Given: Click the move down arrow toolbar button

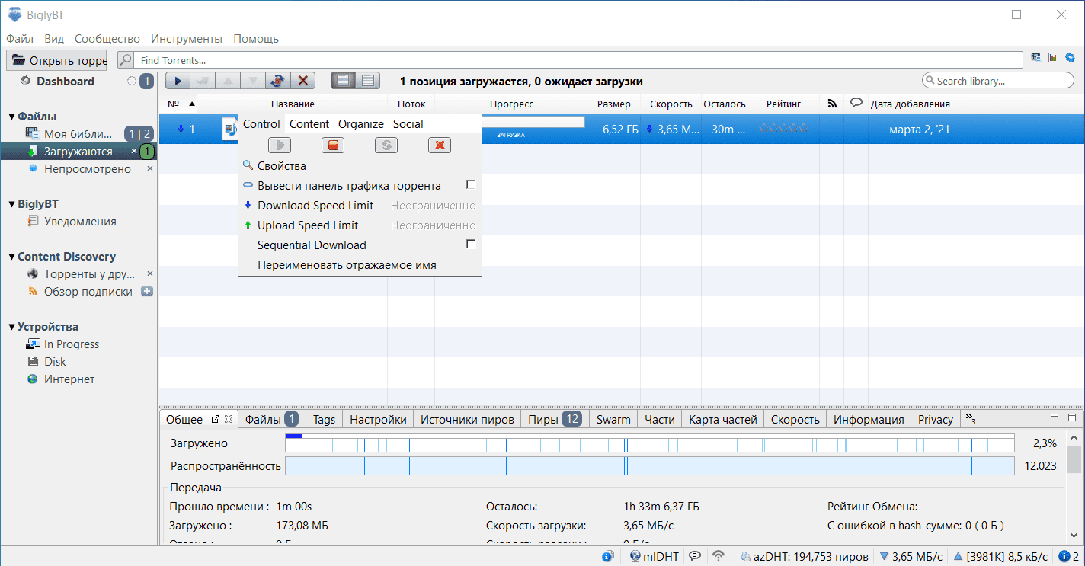Looking at the screenshot, I should coord(254,80).
